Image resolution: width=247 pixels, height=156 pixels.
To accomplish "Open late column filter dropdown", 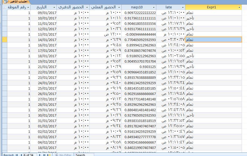I will pos(183,7).
